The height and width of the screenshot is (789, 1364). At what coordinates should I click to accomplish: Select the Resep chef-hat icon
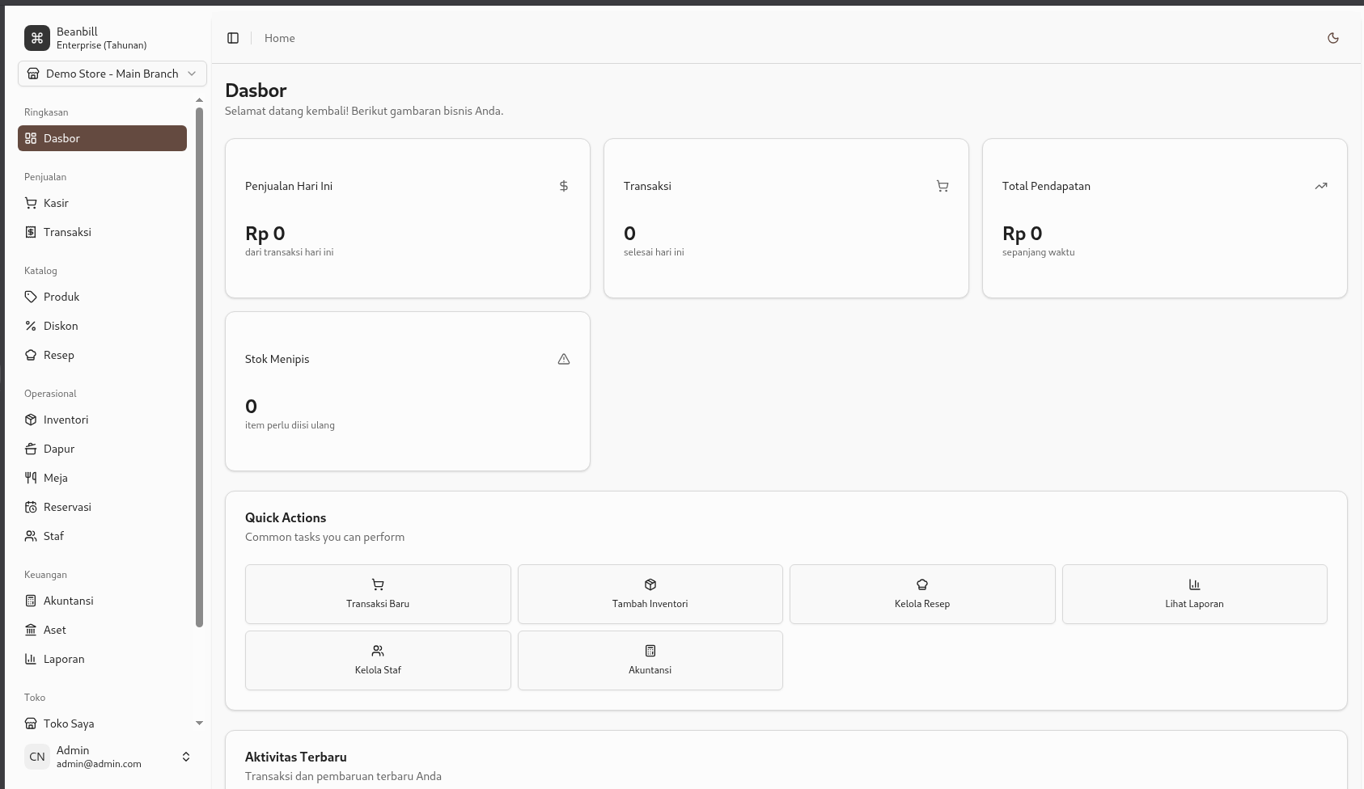pos(30,355)
